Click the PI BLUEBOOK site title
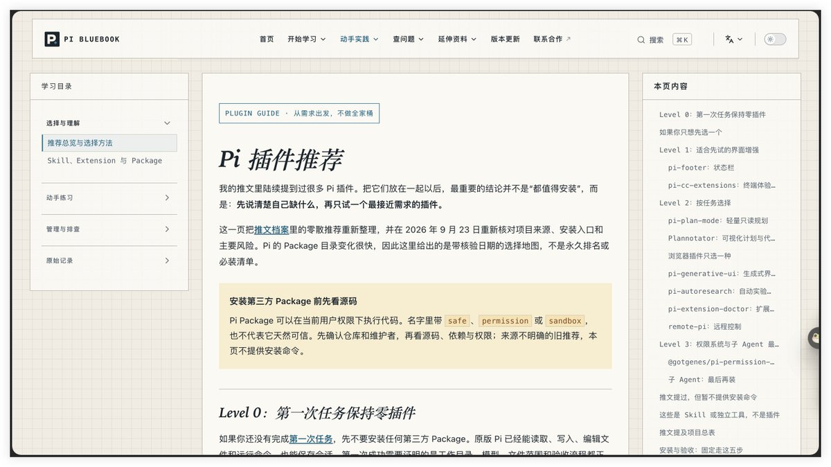This screenshot has height=467, width=831. (91, 39)
